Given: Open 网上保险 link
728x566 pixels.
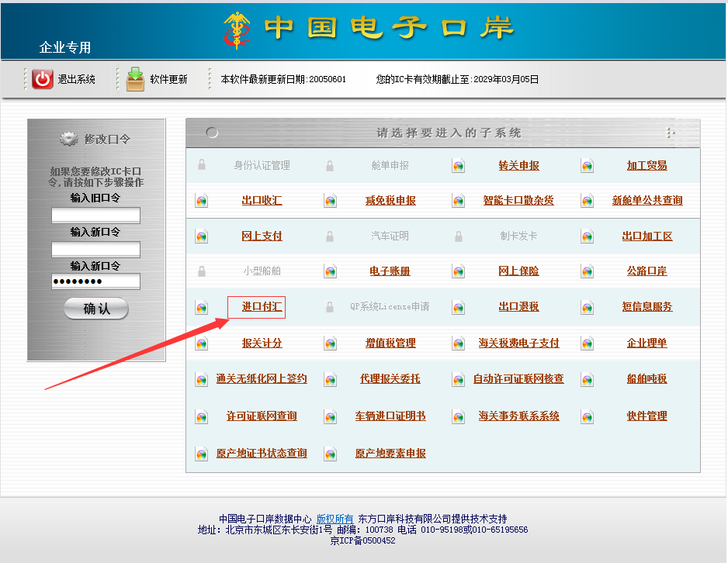Looking at the screenshot, I should pos(518,271).
